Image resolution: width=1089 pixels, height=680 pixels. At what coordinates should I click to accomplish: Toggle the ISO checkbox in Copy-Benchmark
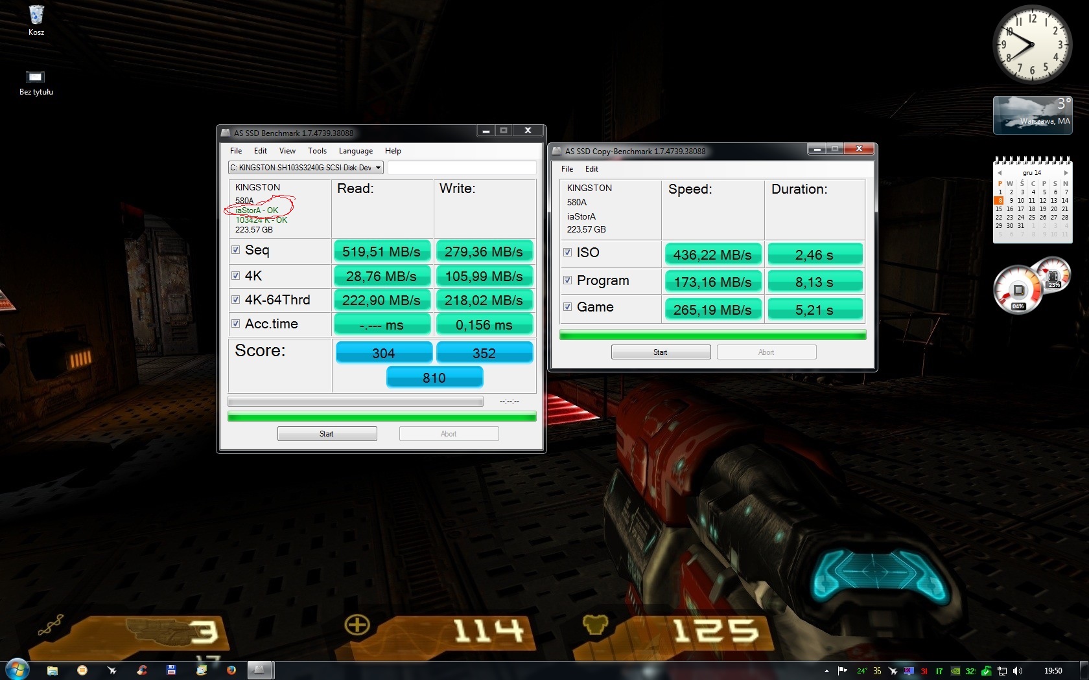tap(567, 252)
